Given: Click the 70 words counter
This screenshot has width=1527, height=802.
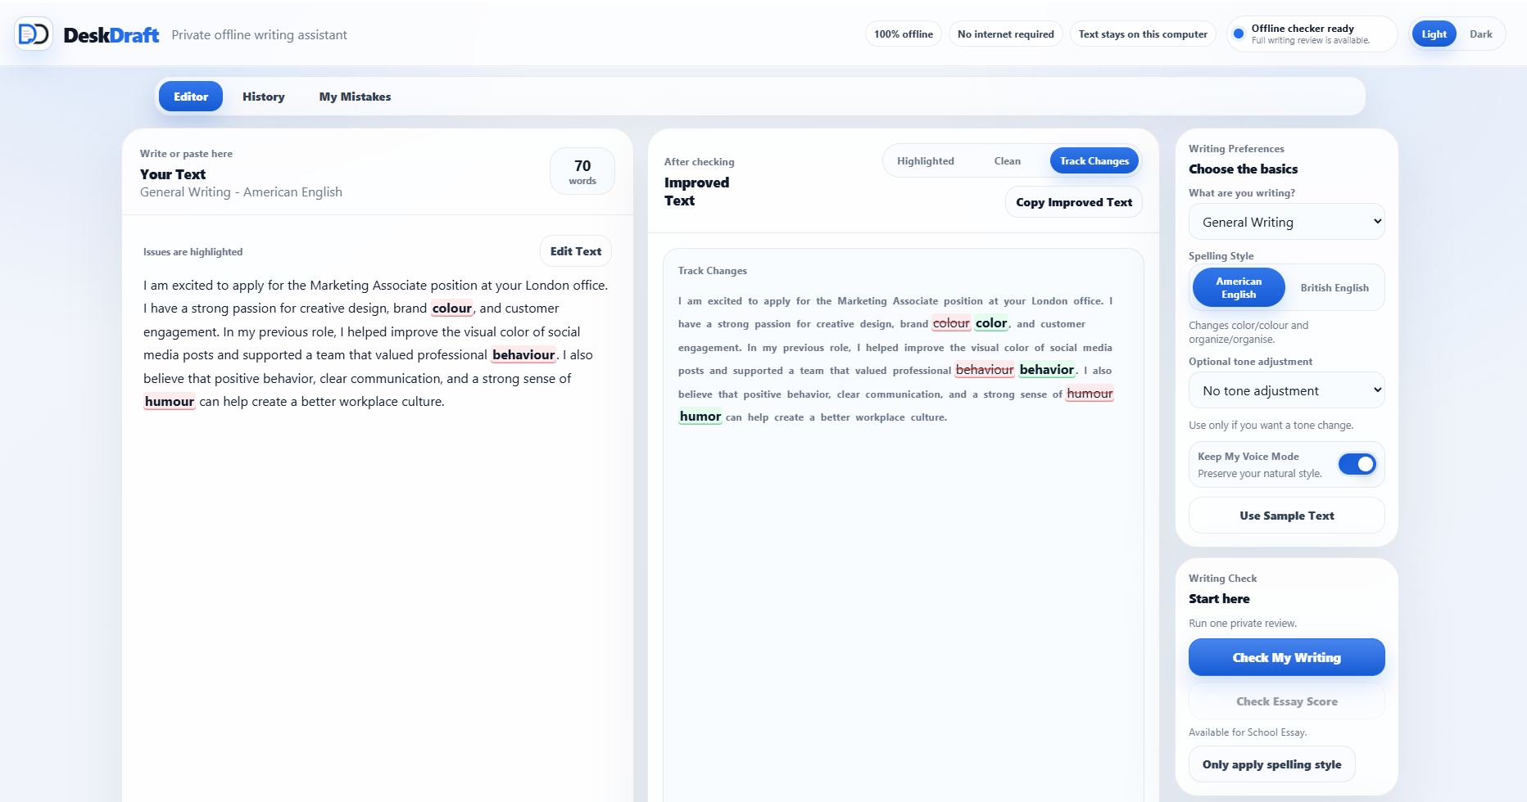Looking at the screenshot, I should (x=582, y=171).
